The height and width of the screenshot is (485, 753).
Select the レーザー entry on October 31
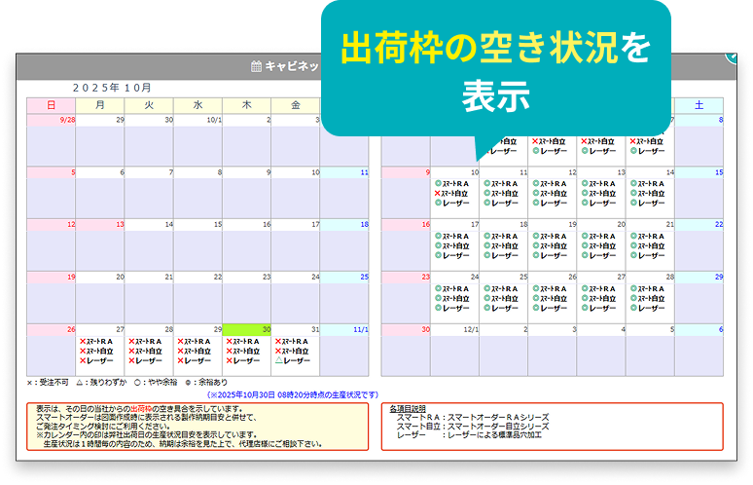coord(293,360)
